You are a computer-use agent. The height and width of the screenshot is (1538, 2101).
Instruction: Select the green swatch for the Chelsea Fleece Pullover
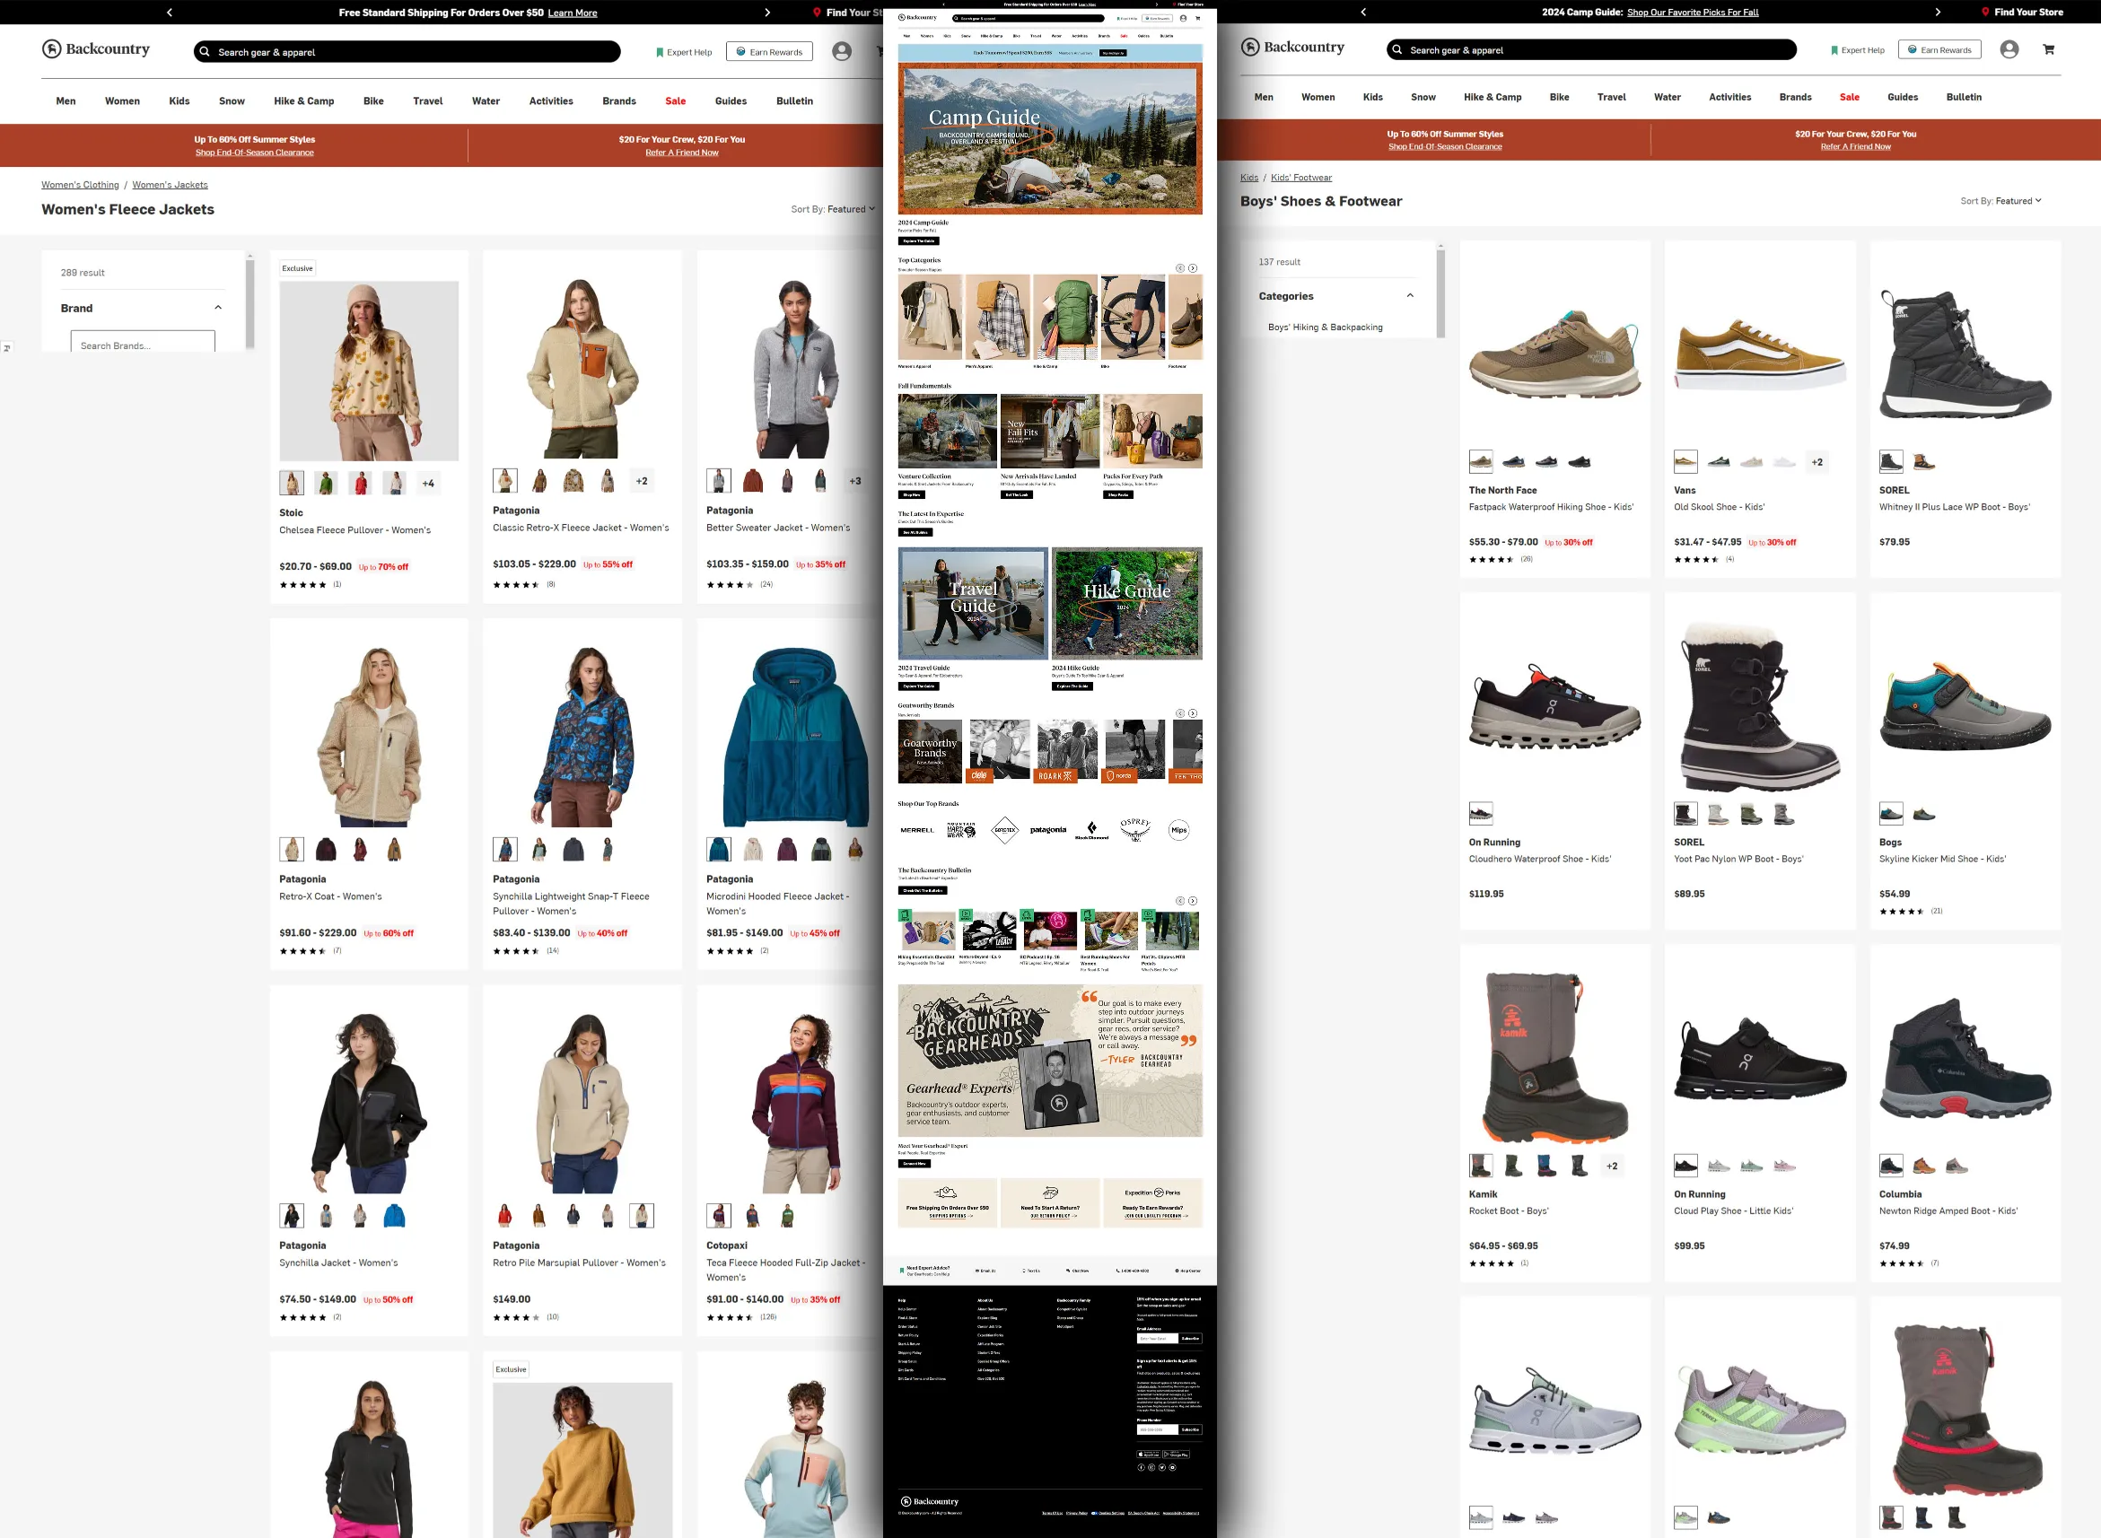326,483
